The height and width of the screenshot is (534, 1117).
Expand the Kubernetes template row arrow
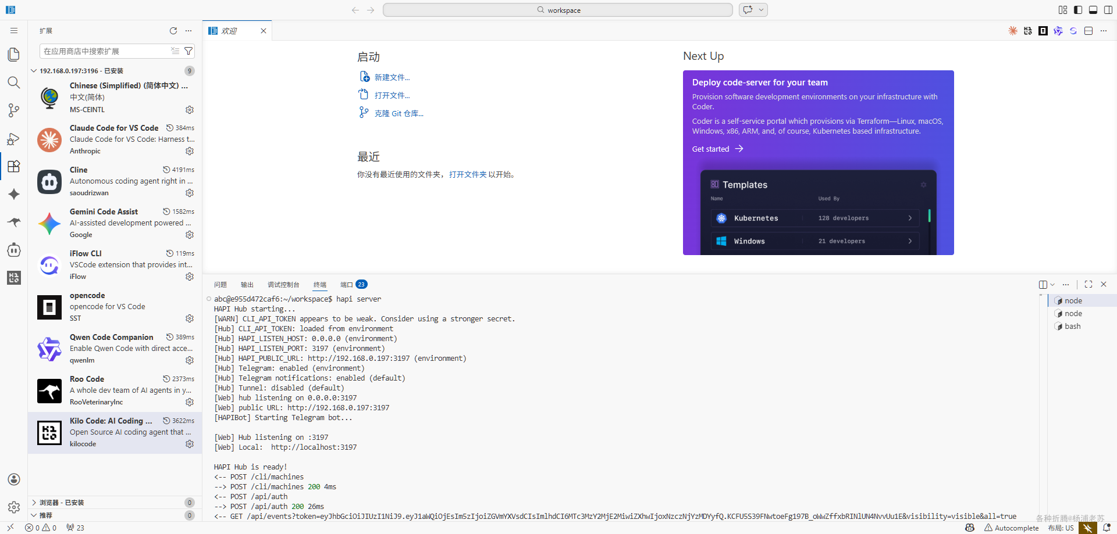(910, 218)
